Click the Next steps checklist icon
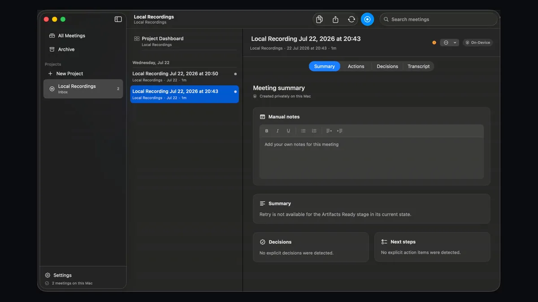This screenshot has width=538, height=302. pos(384,242)
